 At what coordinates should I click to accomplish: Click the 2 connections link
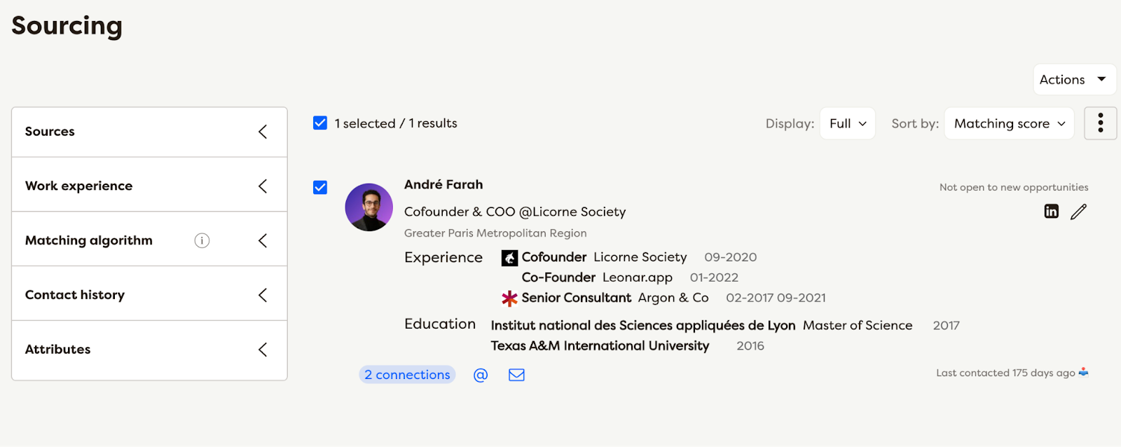pyautogui.click(x=407, y=374)
